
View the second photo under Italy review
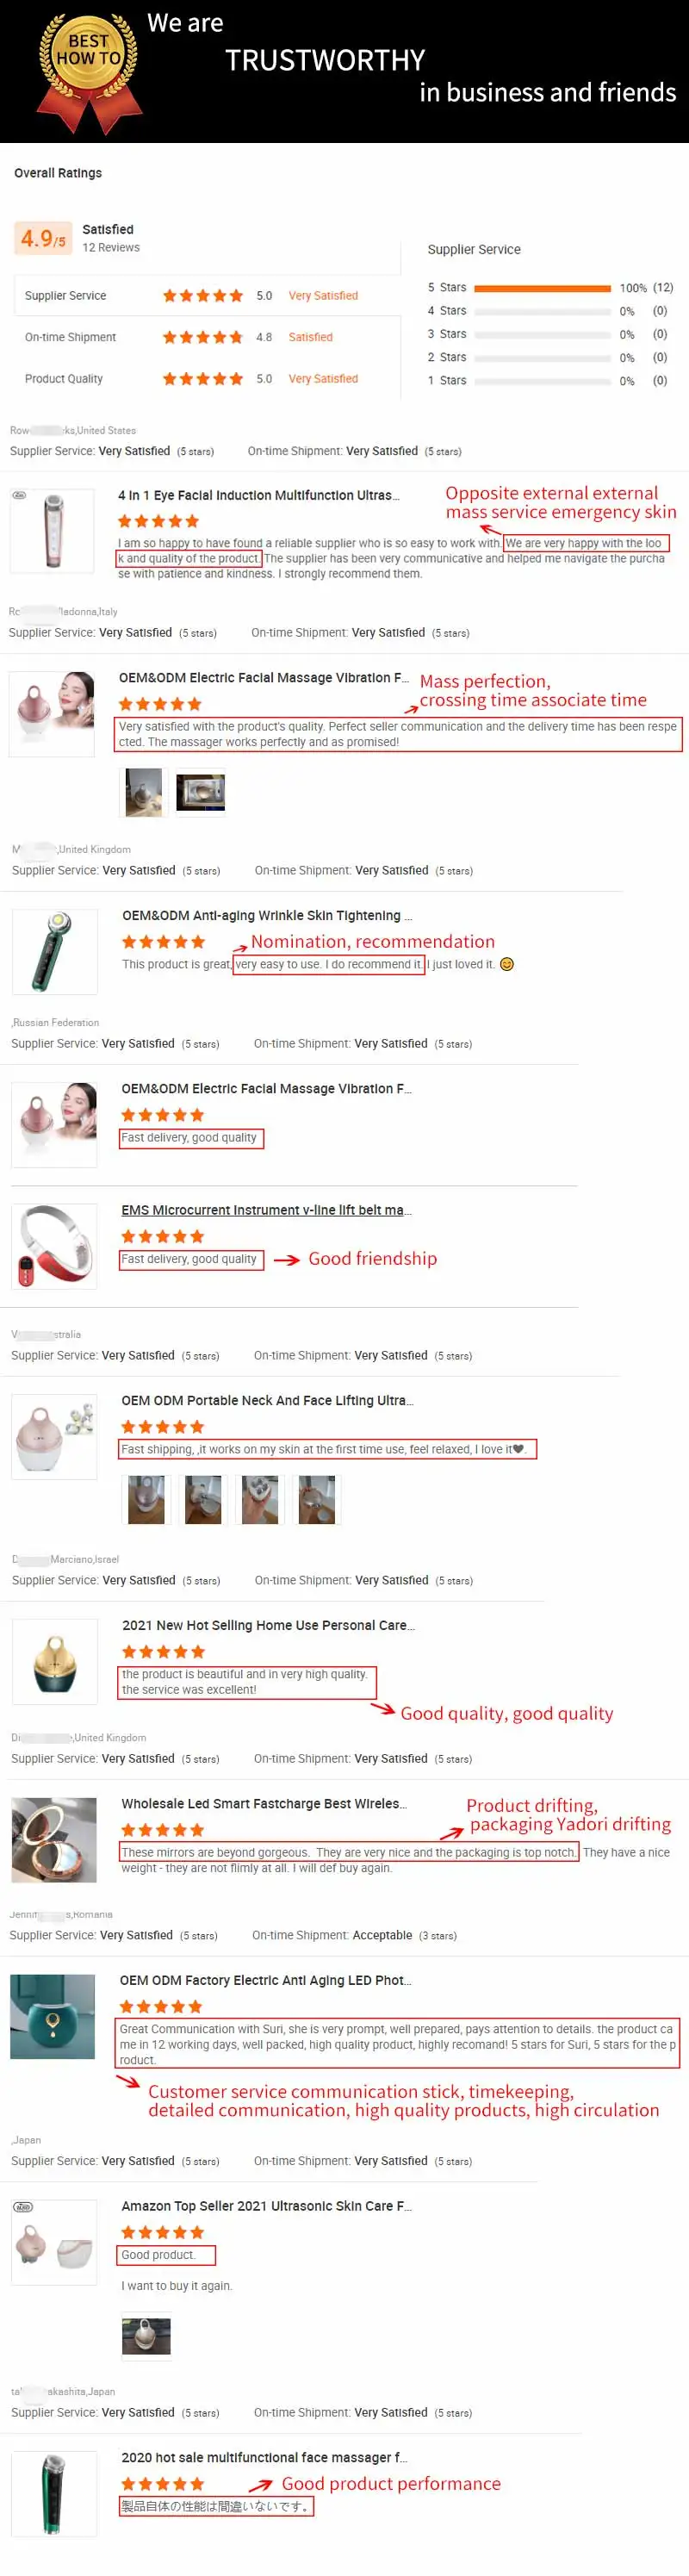tap(201, 793)
